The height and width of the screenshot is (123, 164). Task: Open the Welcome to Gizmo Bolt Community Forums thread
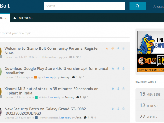(52, 51)
